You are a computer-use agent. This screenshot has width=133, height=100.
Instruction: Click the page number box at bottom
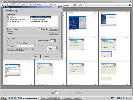point(57,93)
